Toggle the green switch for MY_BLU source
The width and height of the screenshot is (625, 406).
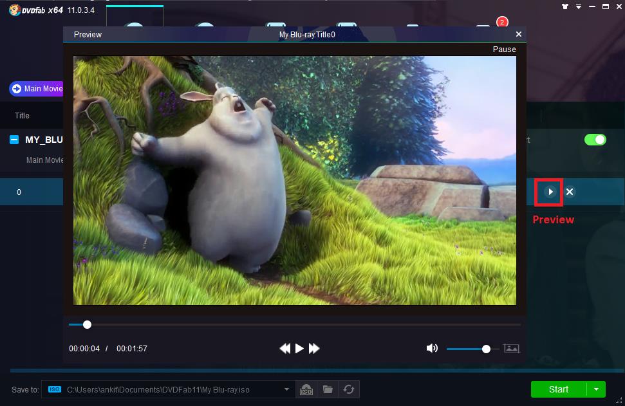click(x=595, y=140)
